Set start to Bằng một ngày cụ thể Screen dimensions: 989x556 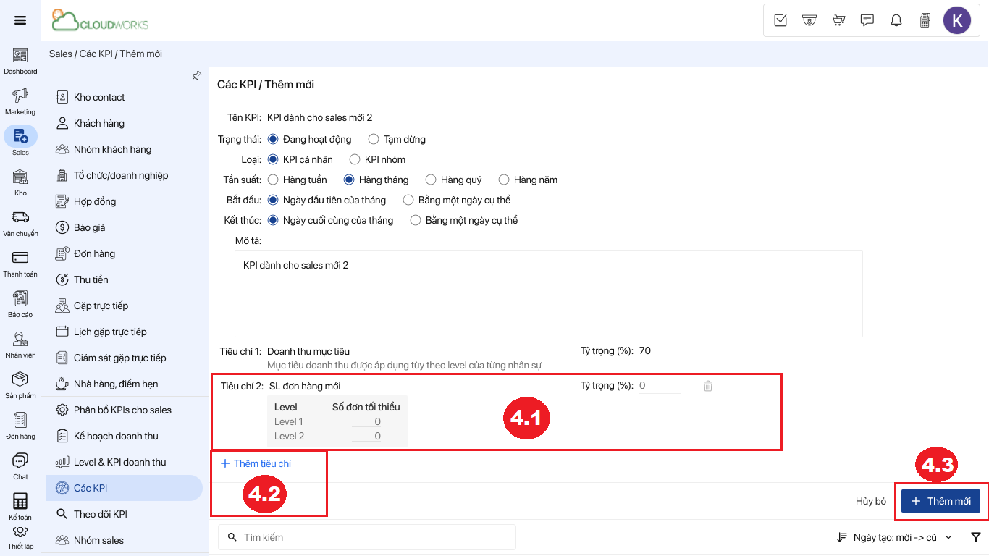[408, 200]
